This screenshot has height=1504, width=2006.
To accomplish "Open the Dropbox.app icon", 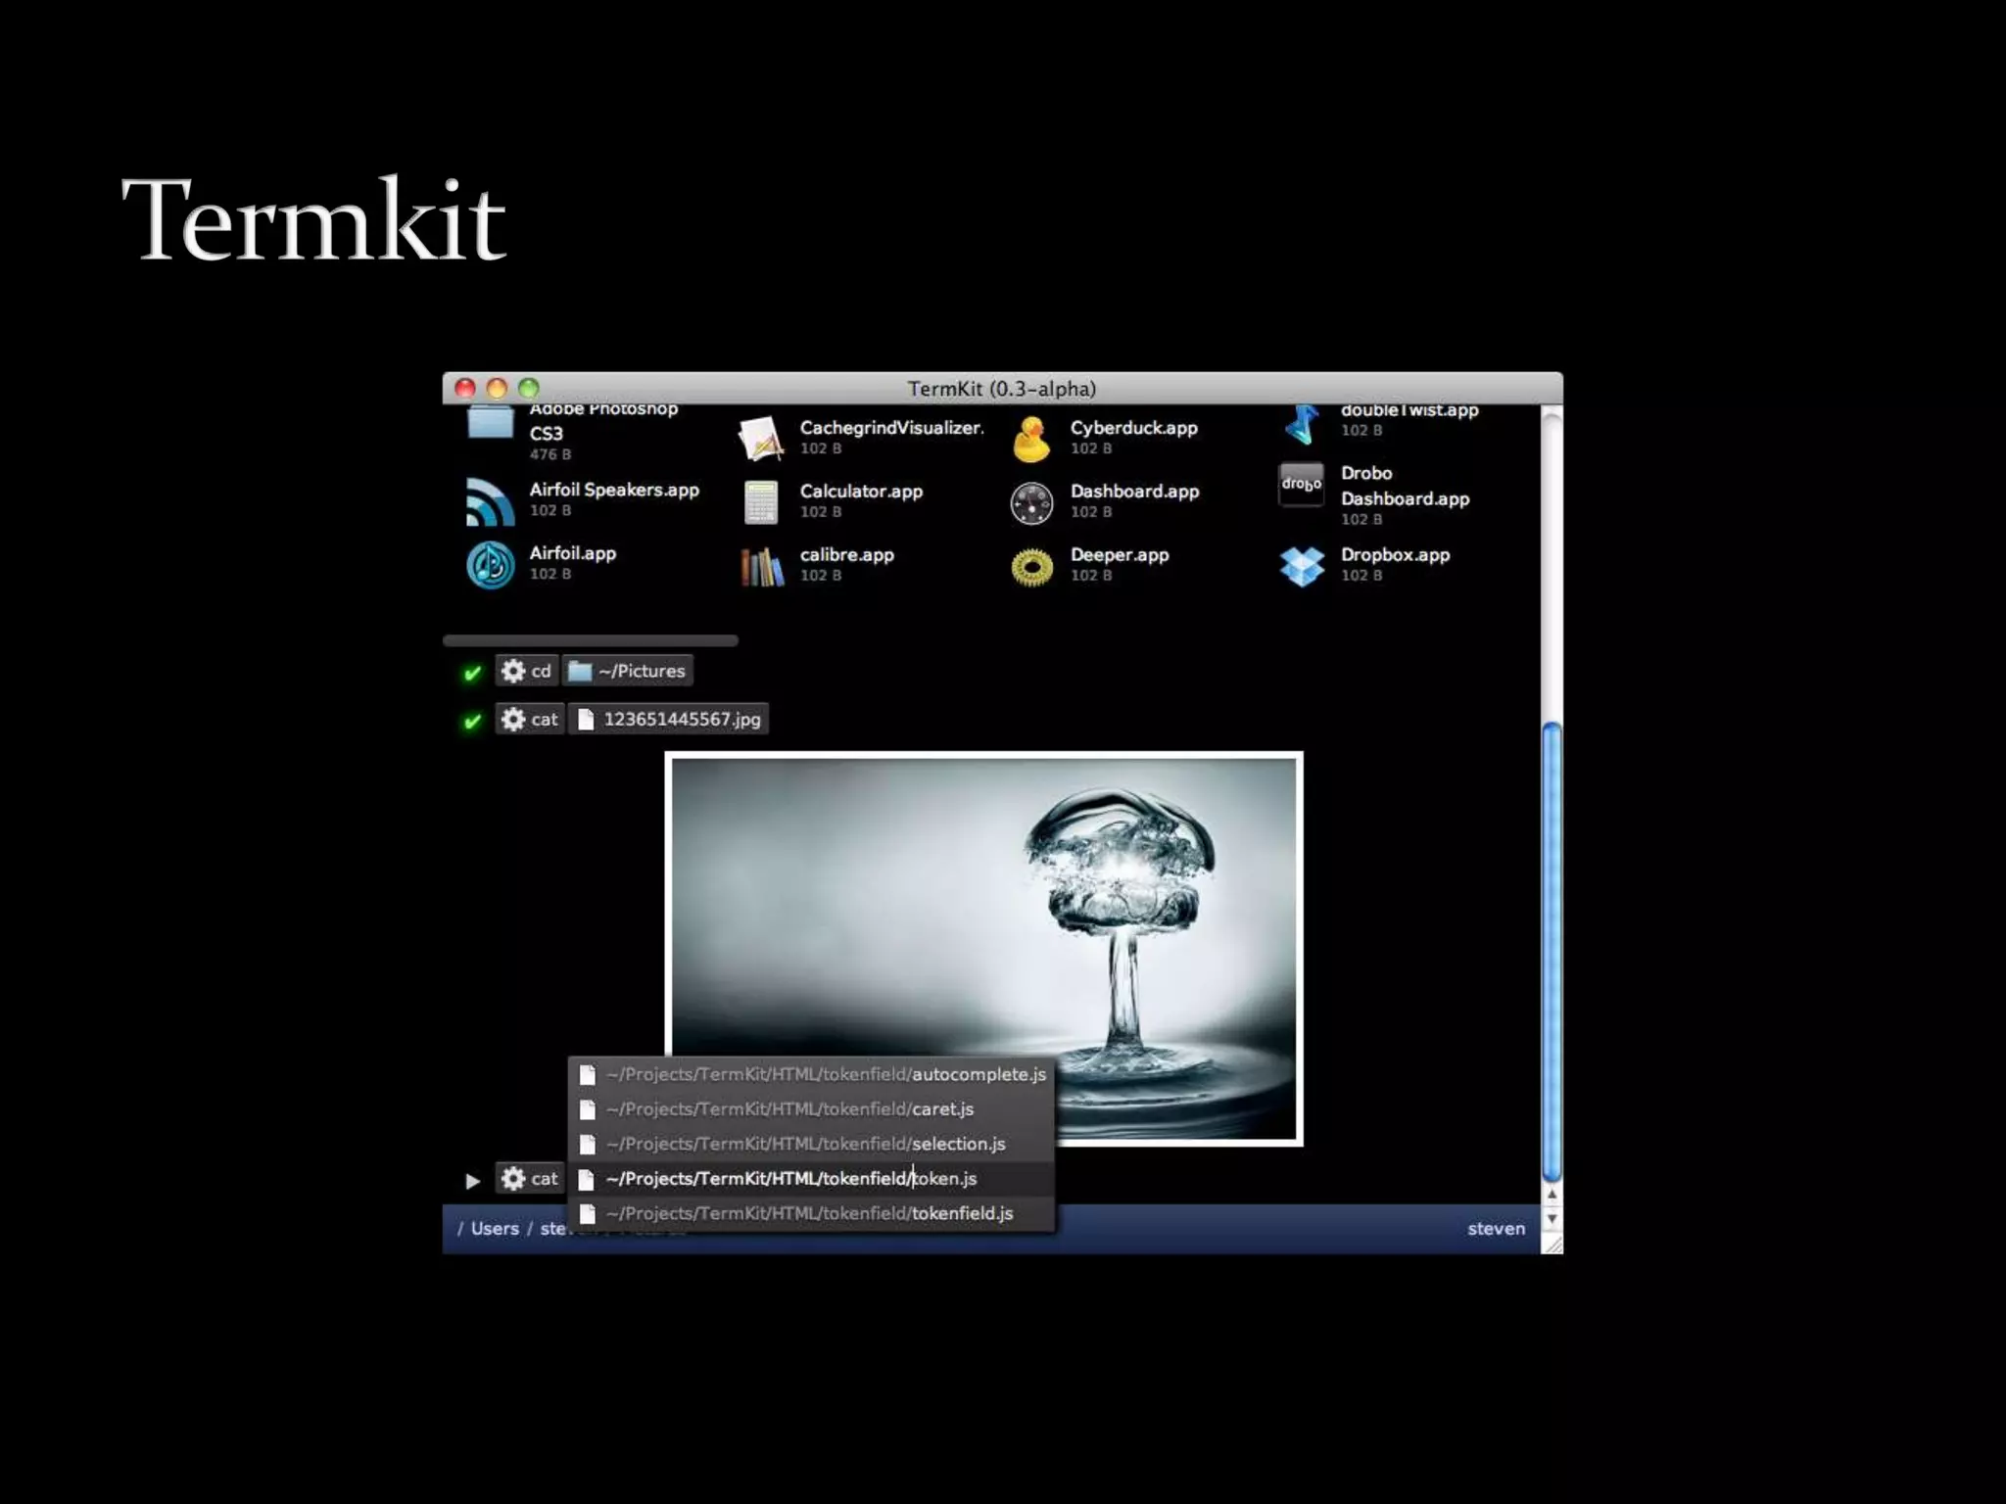I will 1302,566.
